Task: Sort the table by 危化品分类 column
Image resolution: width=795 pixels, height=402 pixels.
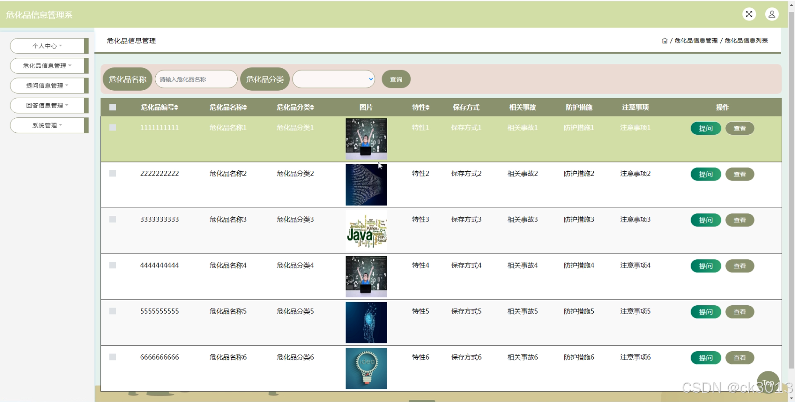Action: point(295,107)
